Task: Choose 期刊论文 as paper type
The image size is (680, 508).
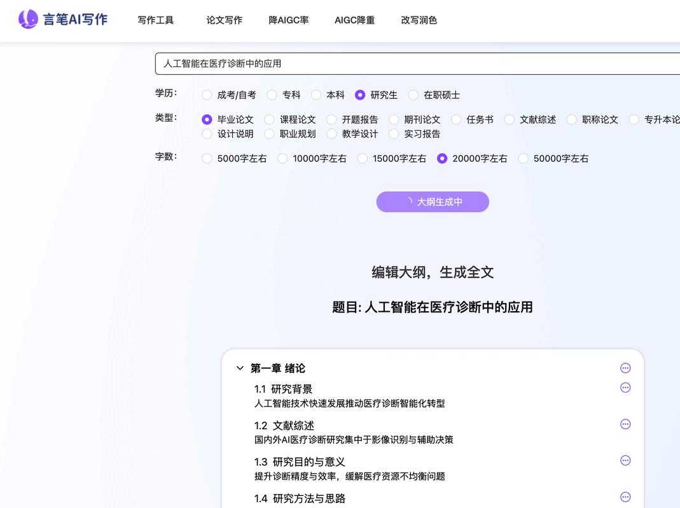Action: [x=394, y=119]
